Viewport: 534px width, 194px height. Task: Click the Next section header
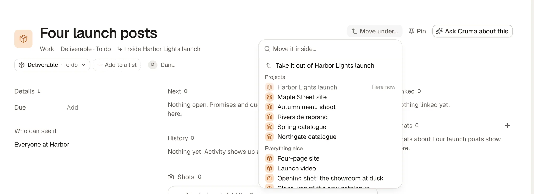click(177, 91)
